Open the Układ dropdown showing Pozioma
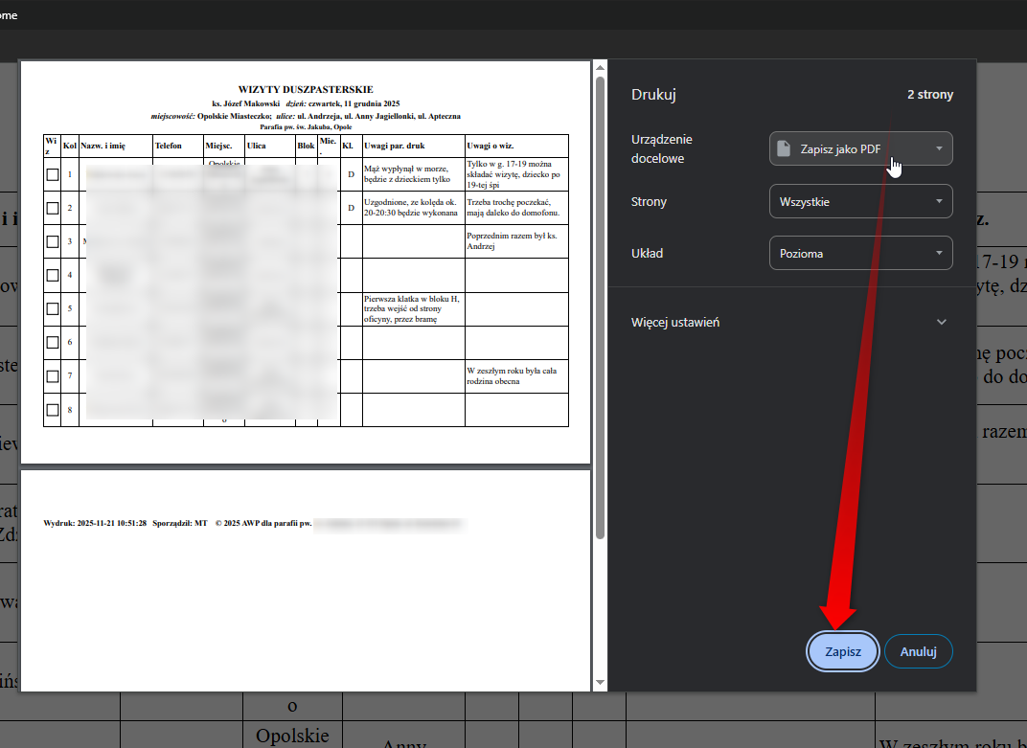The width and height of the screenshot is (1027, 748). click(x=860, y=253)
